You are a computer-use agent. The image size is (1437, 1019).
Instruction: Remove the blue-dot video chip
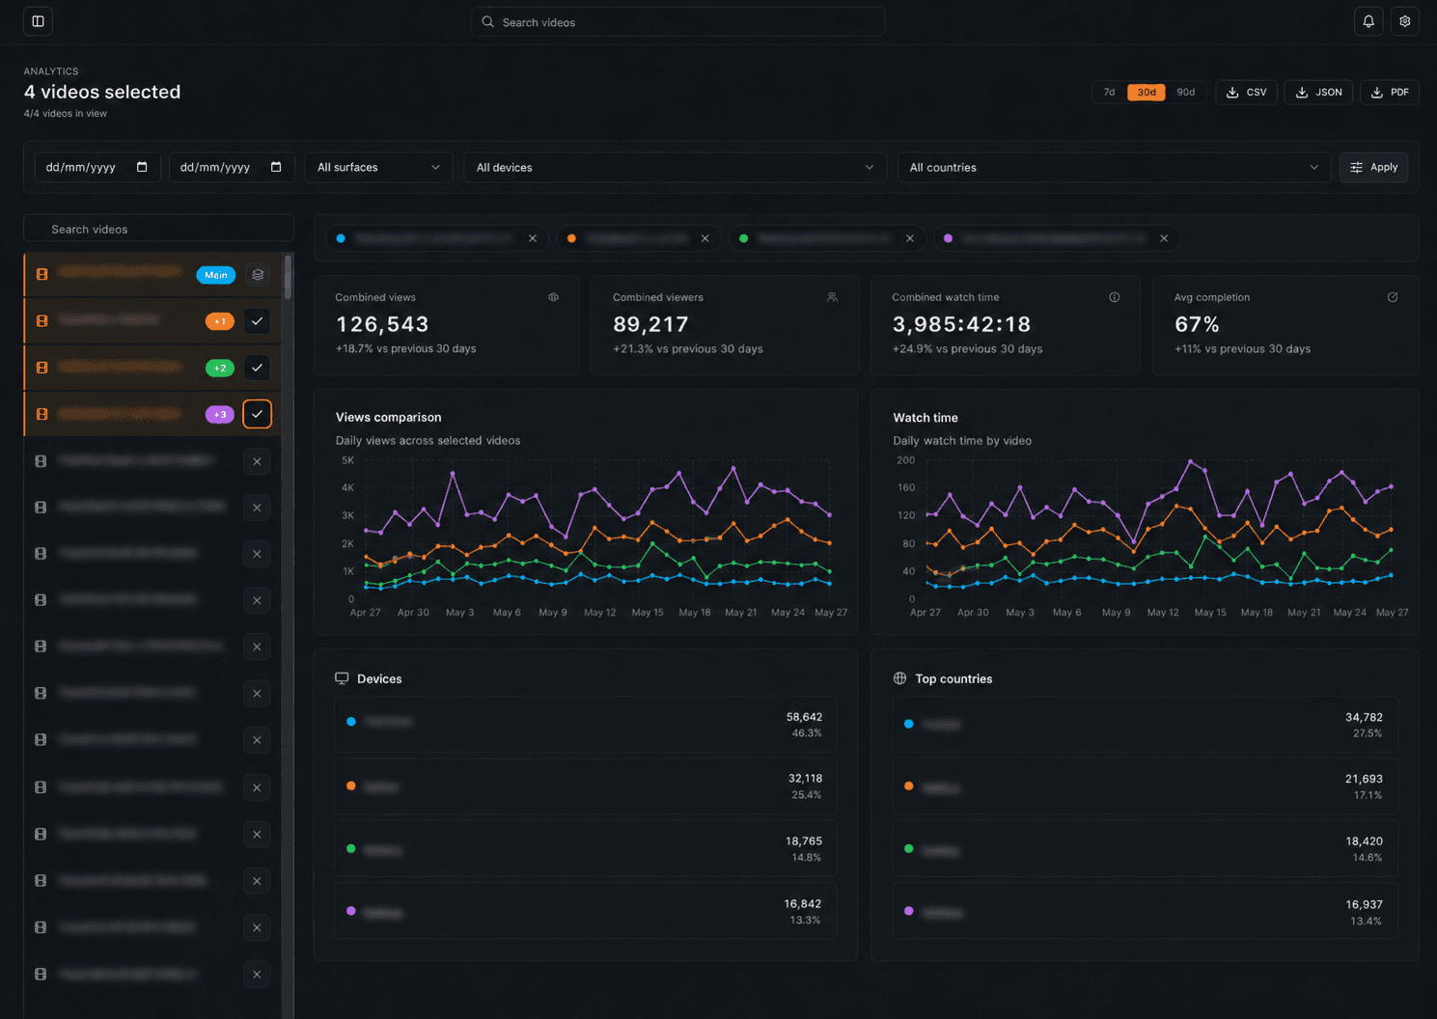pos(533,238)
